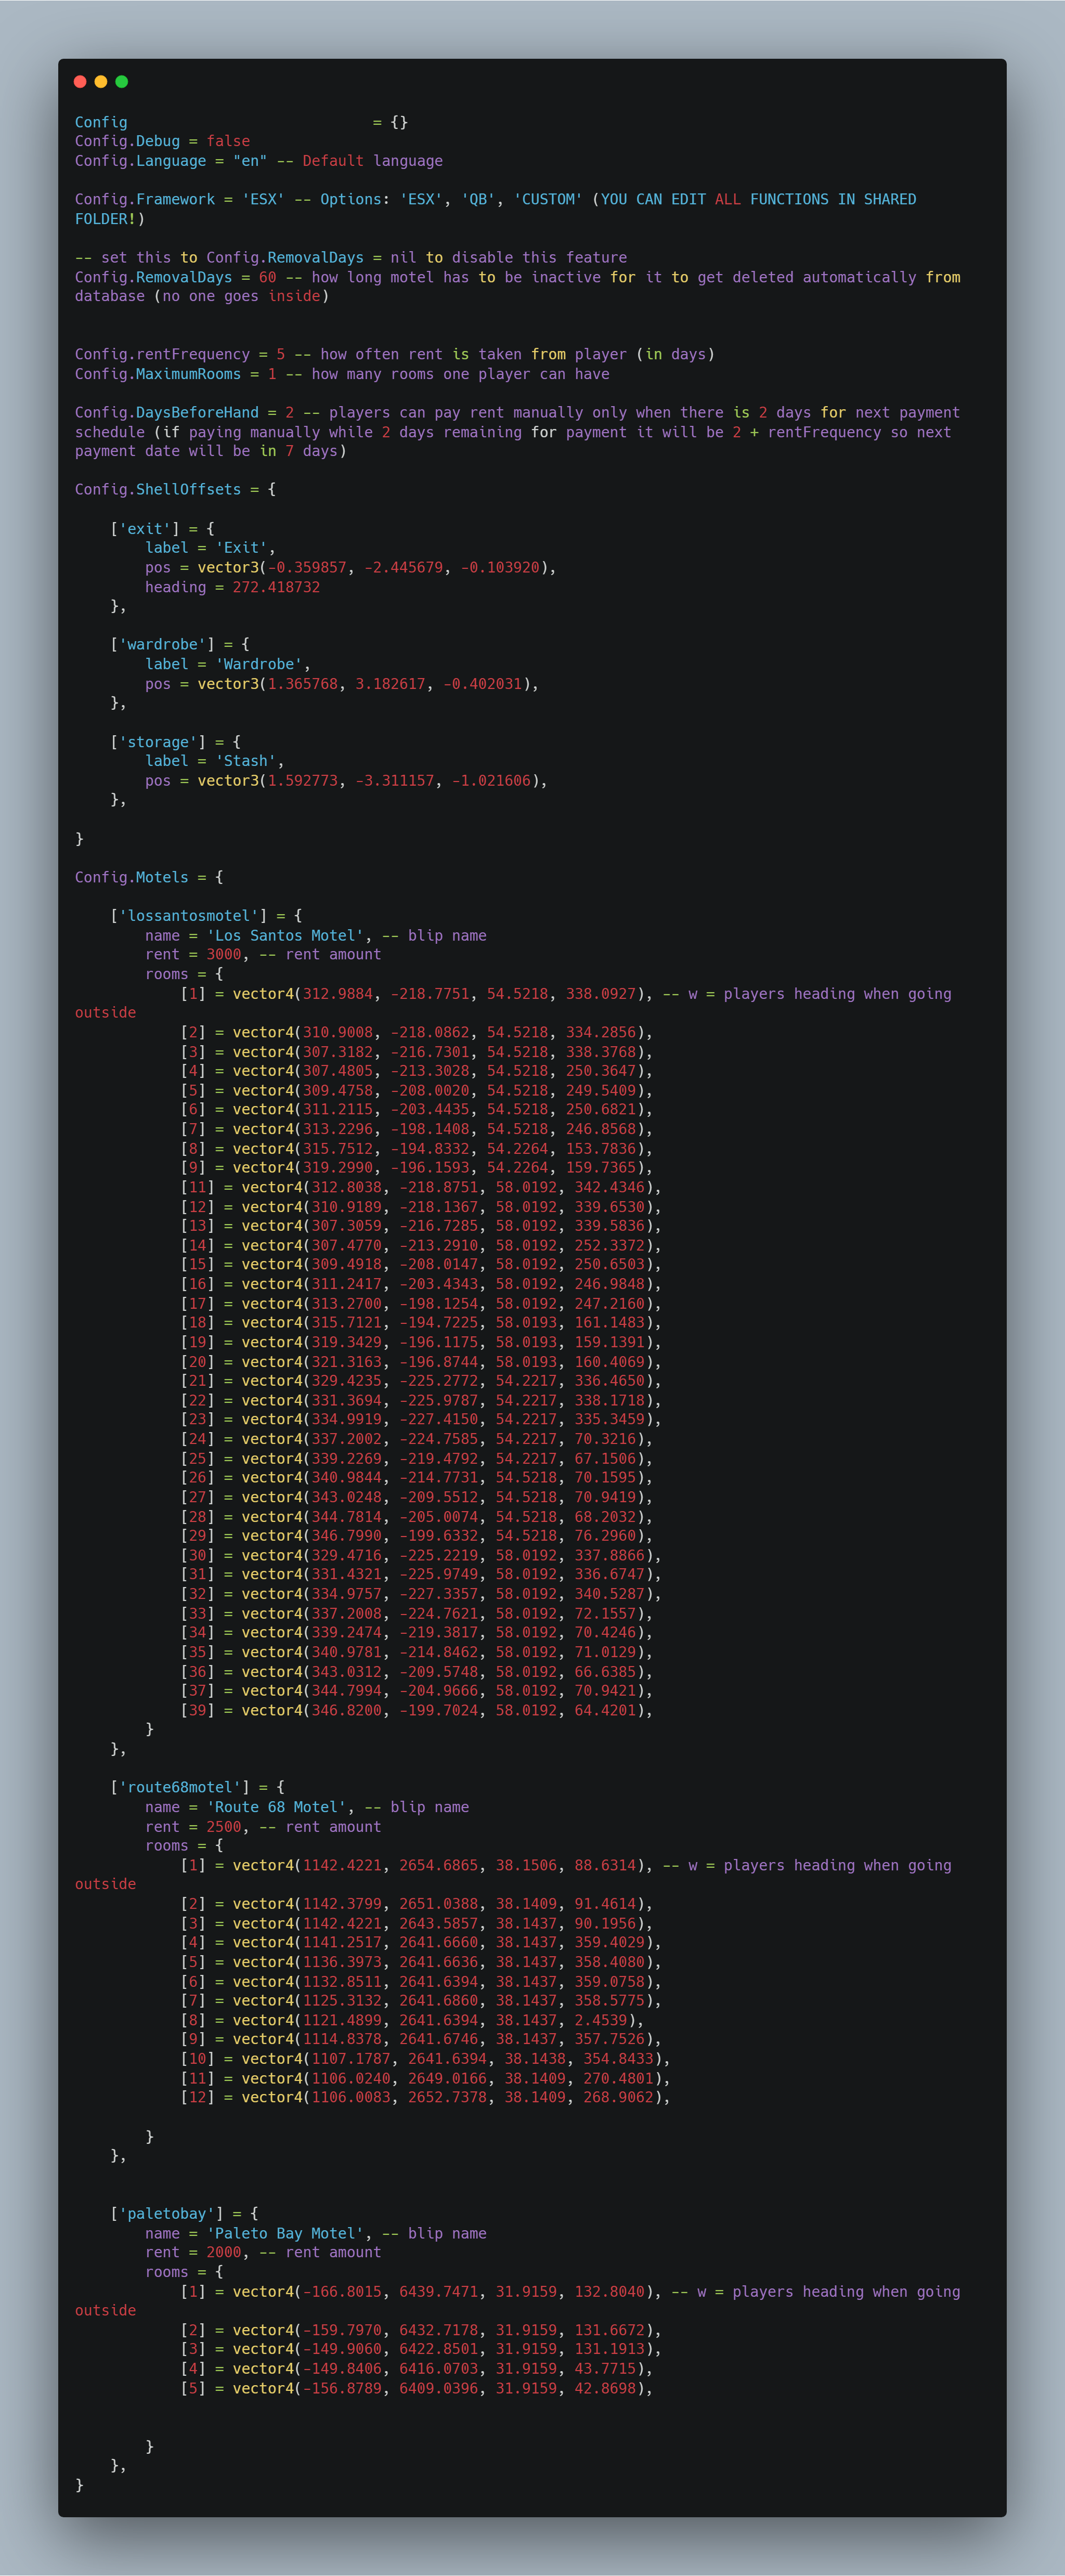The image size is (1065, 2576).
Task: Click the red close dot
Action: pos(80,82)
